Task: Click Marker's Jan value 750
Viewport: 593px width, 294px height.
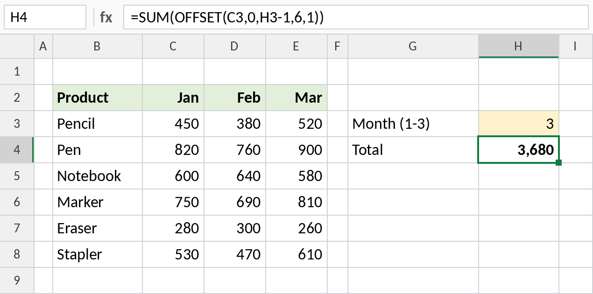Action: (173, 202)
